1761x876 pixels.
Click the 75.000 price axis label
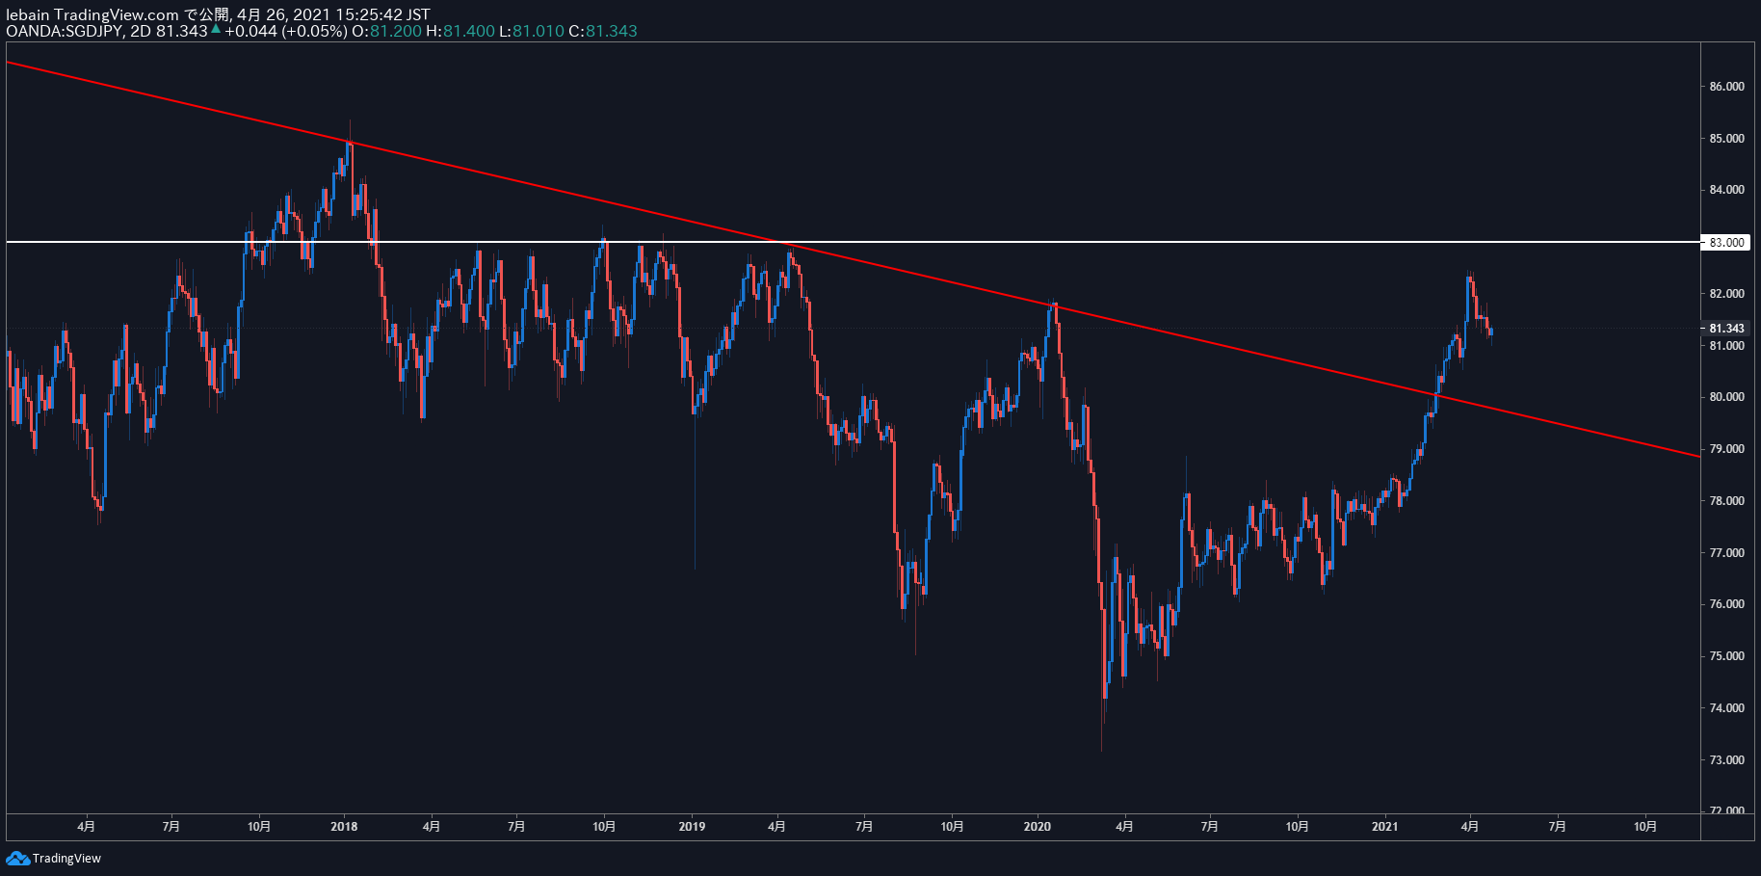(1726, 656)
